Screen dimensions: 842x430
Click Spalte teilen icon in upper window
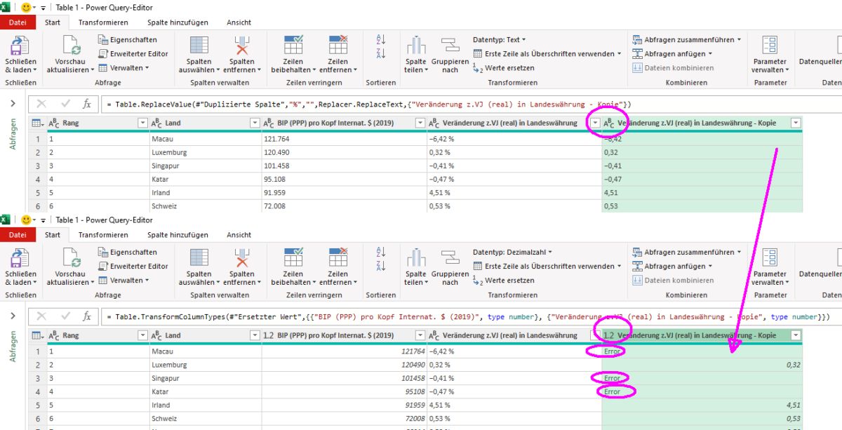coord(416,46)
